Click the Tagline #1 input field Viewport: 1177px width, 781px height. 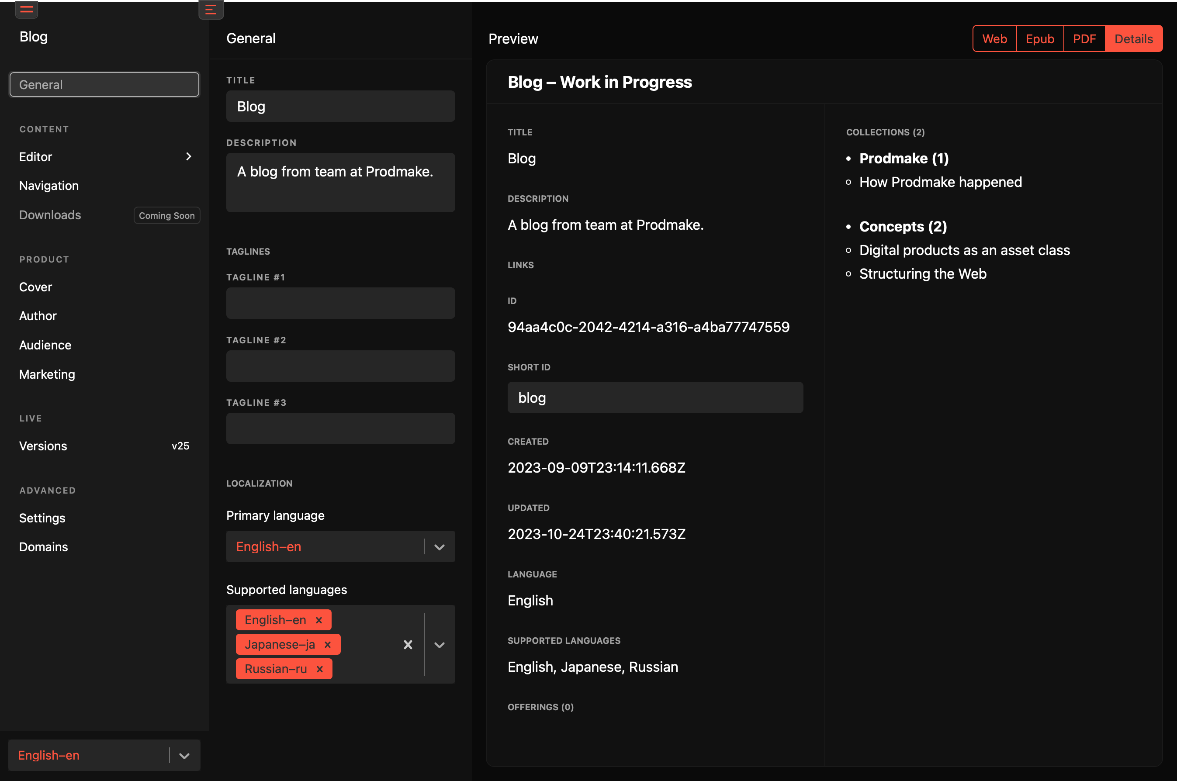click(340, 303)
